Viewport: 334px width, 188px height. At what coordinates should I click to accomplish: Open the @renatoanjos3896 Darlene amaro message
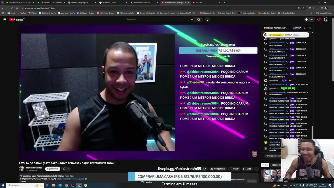[x=287, y=93]
